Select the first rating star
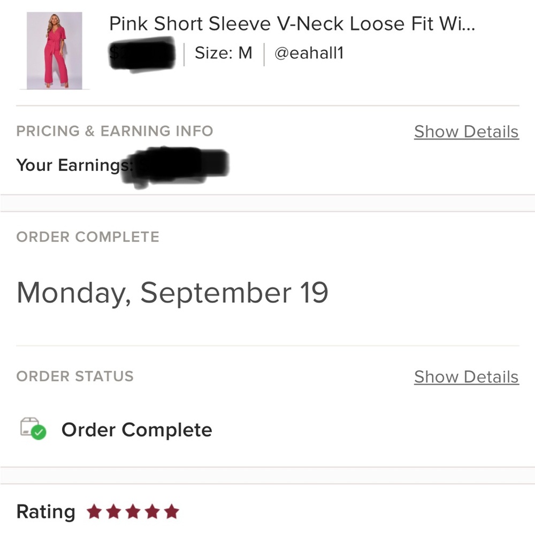Image resolution: width=535 pixels, height=535 pixels. coord(94,511)
